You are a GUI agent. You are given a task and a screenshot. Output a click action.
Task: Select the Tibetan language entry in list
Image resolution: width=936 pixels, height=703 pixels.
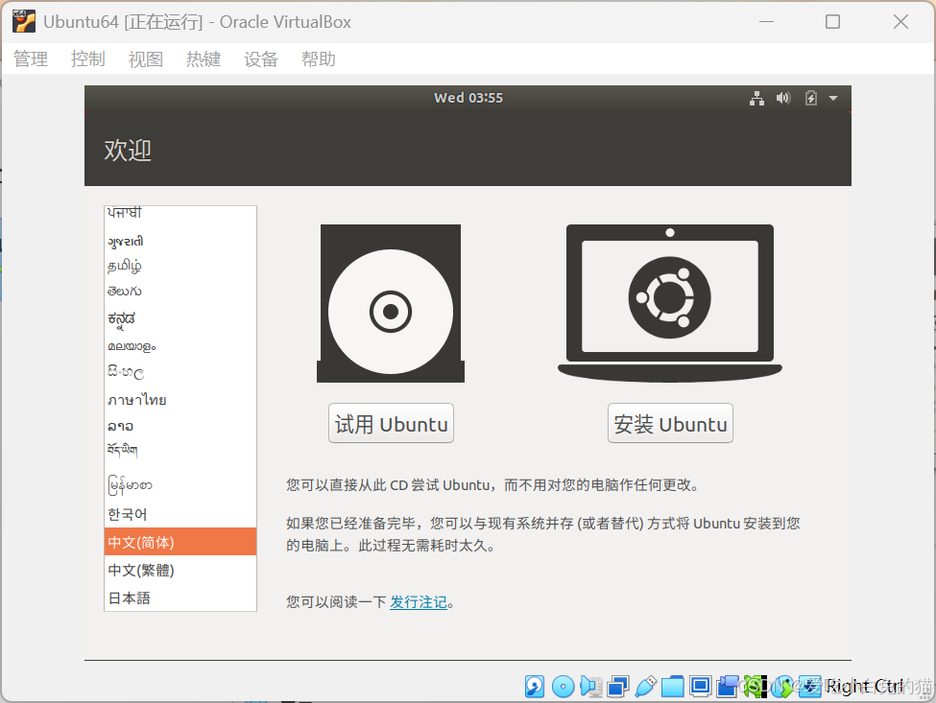(180, 450)
